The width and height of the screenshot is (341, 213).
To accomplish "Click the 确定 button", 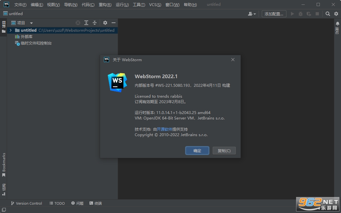I will point(197,151).
